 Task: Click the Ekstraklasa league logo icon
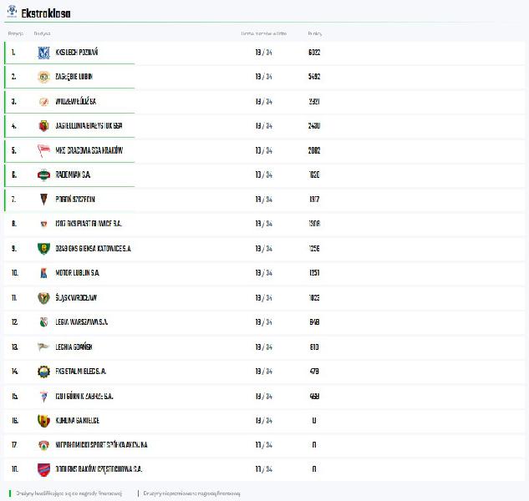pos(12,13)
